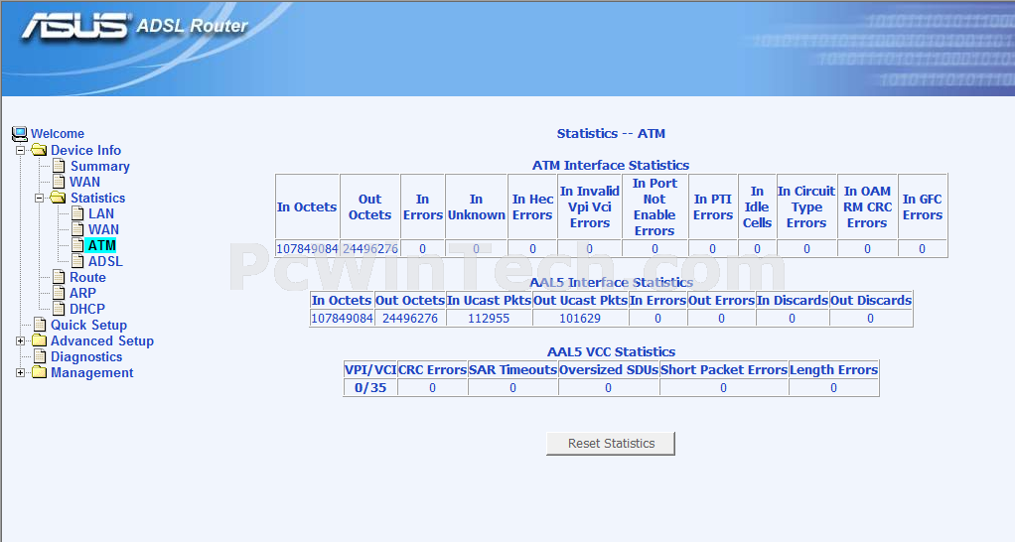Select the Statistics tree label
1015x542 pixels.
point(97,198)
